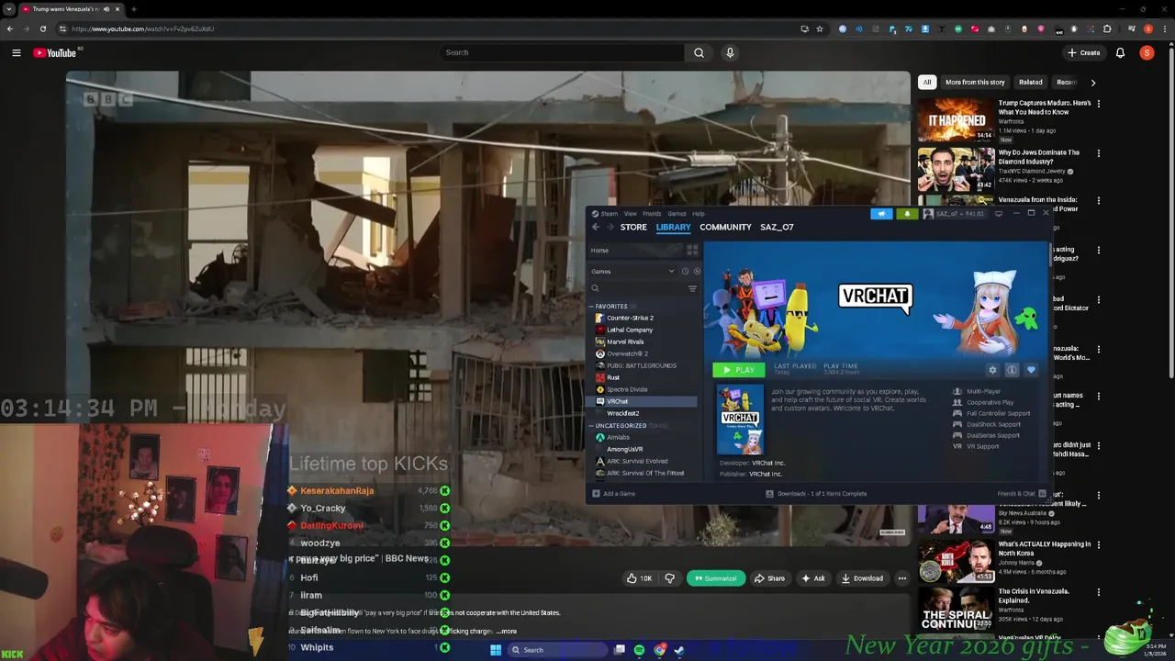Click Add a Game in Steam
Screen dimensions: 1175x661
[614, 494]
